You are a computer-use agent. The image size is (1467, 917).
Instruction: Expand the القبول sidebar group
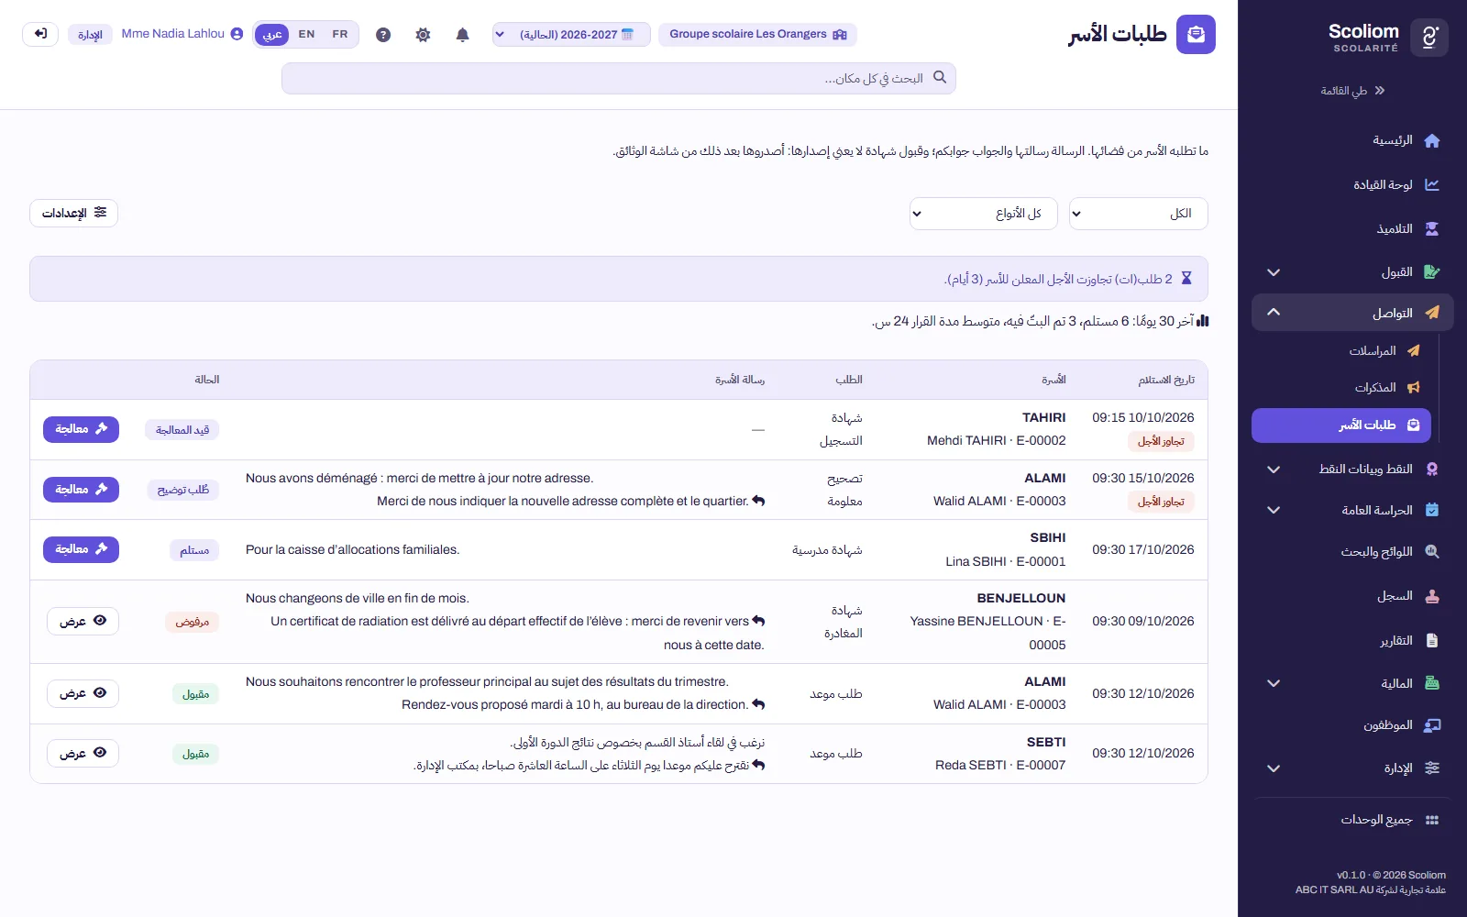click(x=1352, y=272)
